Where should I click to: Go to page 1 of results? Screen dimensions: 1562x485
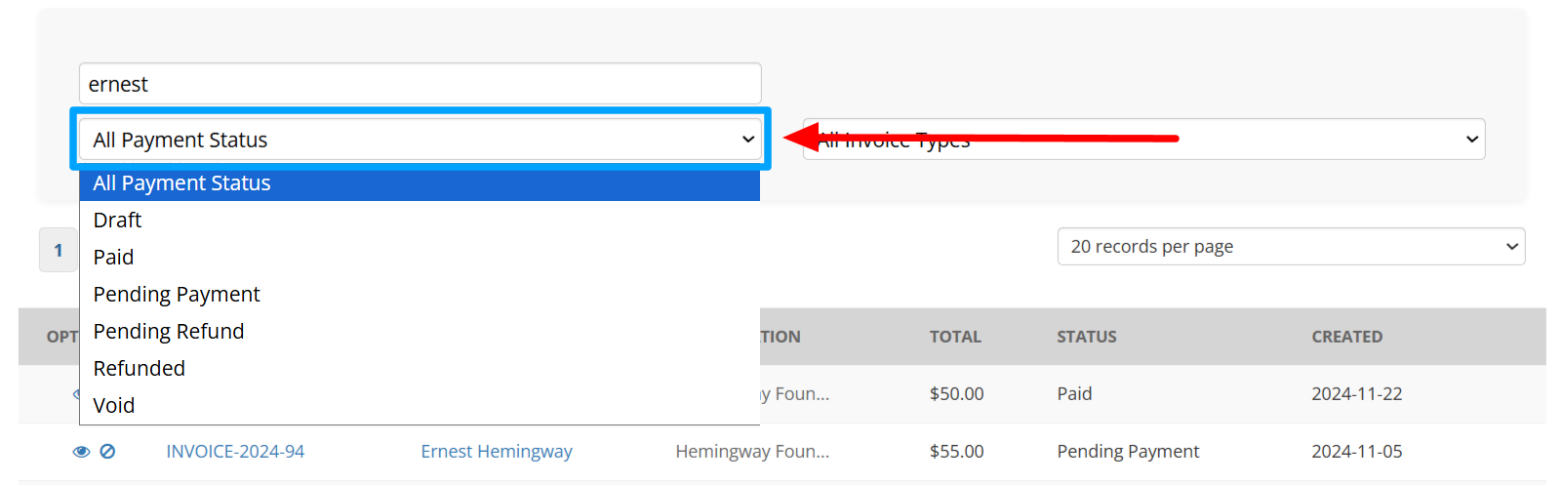point(59,251)
